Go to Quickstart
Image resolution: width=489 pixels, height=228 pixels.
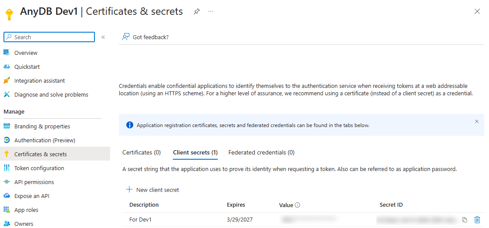[27, 67]
